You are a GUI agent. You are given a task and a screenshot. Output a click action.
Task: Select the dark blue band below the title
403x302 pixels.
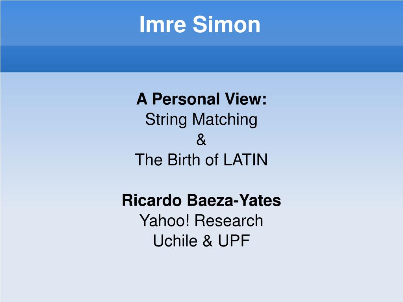tap(202, 59)
